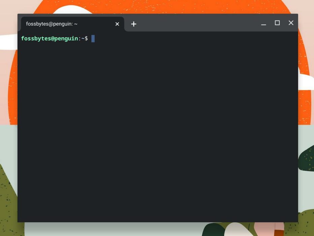Viewport: 314px width, 236px height.
Task: Click the green fossbytes@penguin prompt text
Action: [x=49, y=38]
